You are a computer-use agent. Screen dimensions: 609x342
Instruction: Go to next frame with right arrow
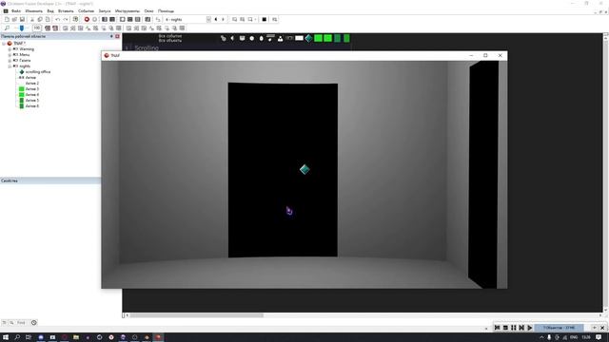(224, 19)
